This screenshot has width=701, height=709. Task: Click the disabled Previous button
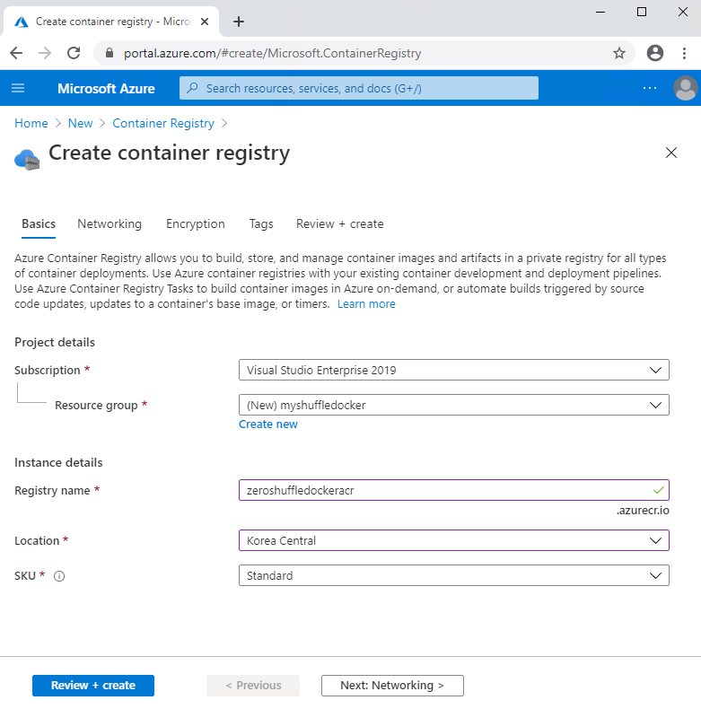click(253, 686)
